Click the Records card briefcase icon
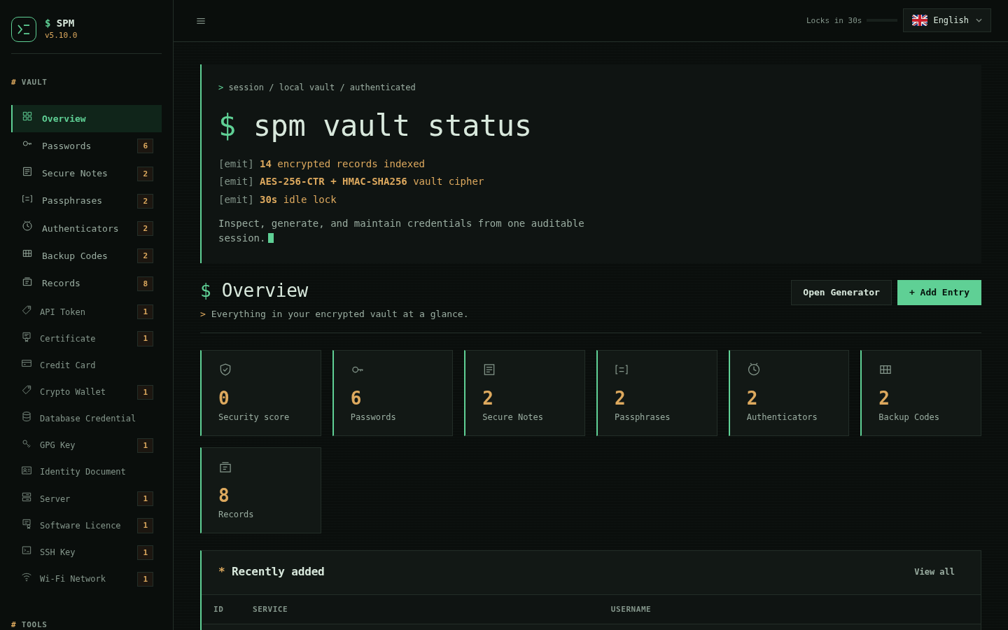 tap(225, 467)
